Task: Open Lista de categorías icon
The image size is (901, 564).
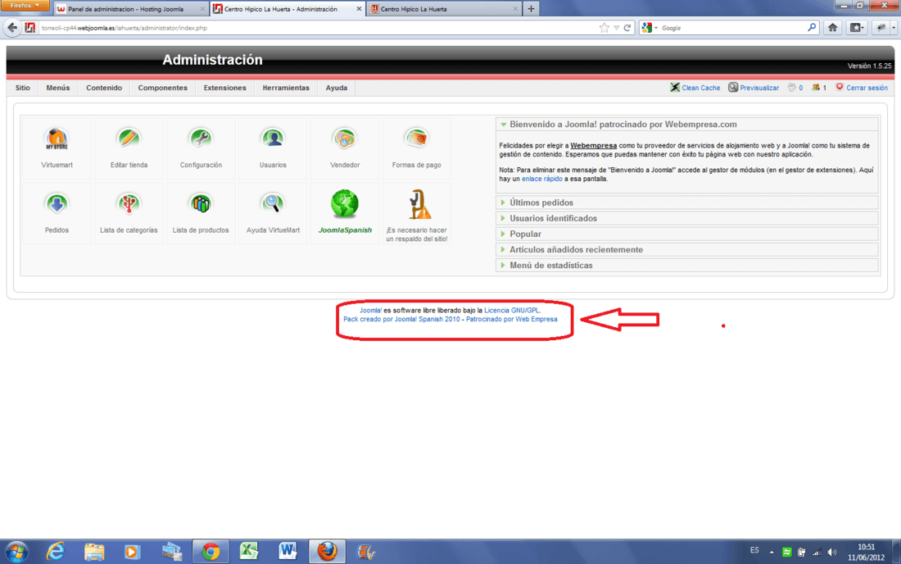Action: click(x=129, y=203)
